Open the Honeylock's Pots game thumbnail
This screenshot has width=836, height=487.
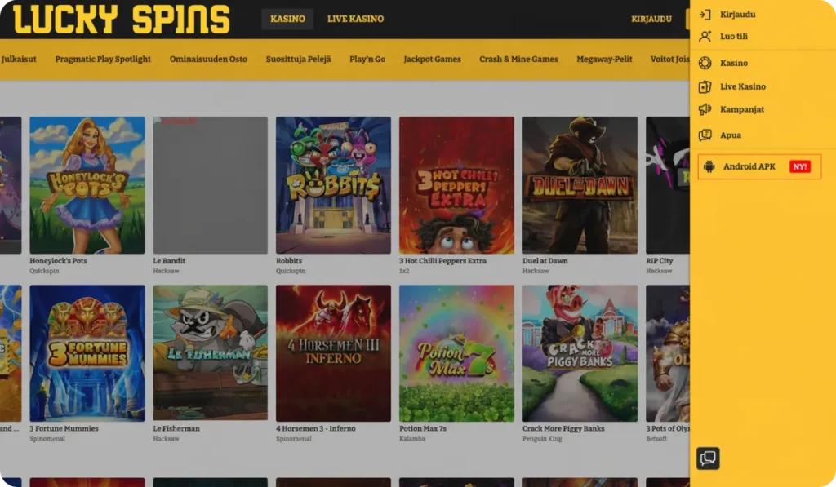tap(87, 185)
